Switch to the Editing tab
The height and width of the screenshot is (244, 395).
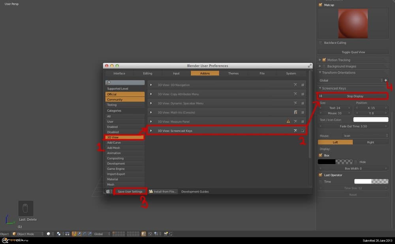tap(148, 74)
